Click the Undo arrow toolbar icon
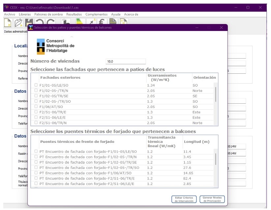 point(40,21)
